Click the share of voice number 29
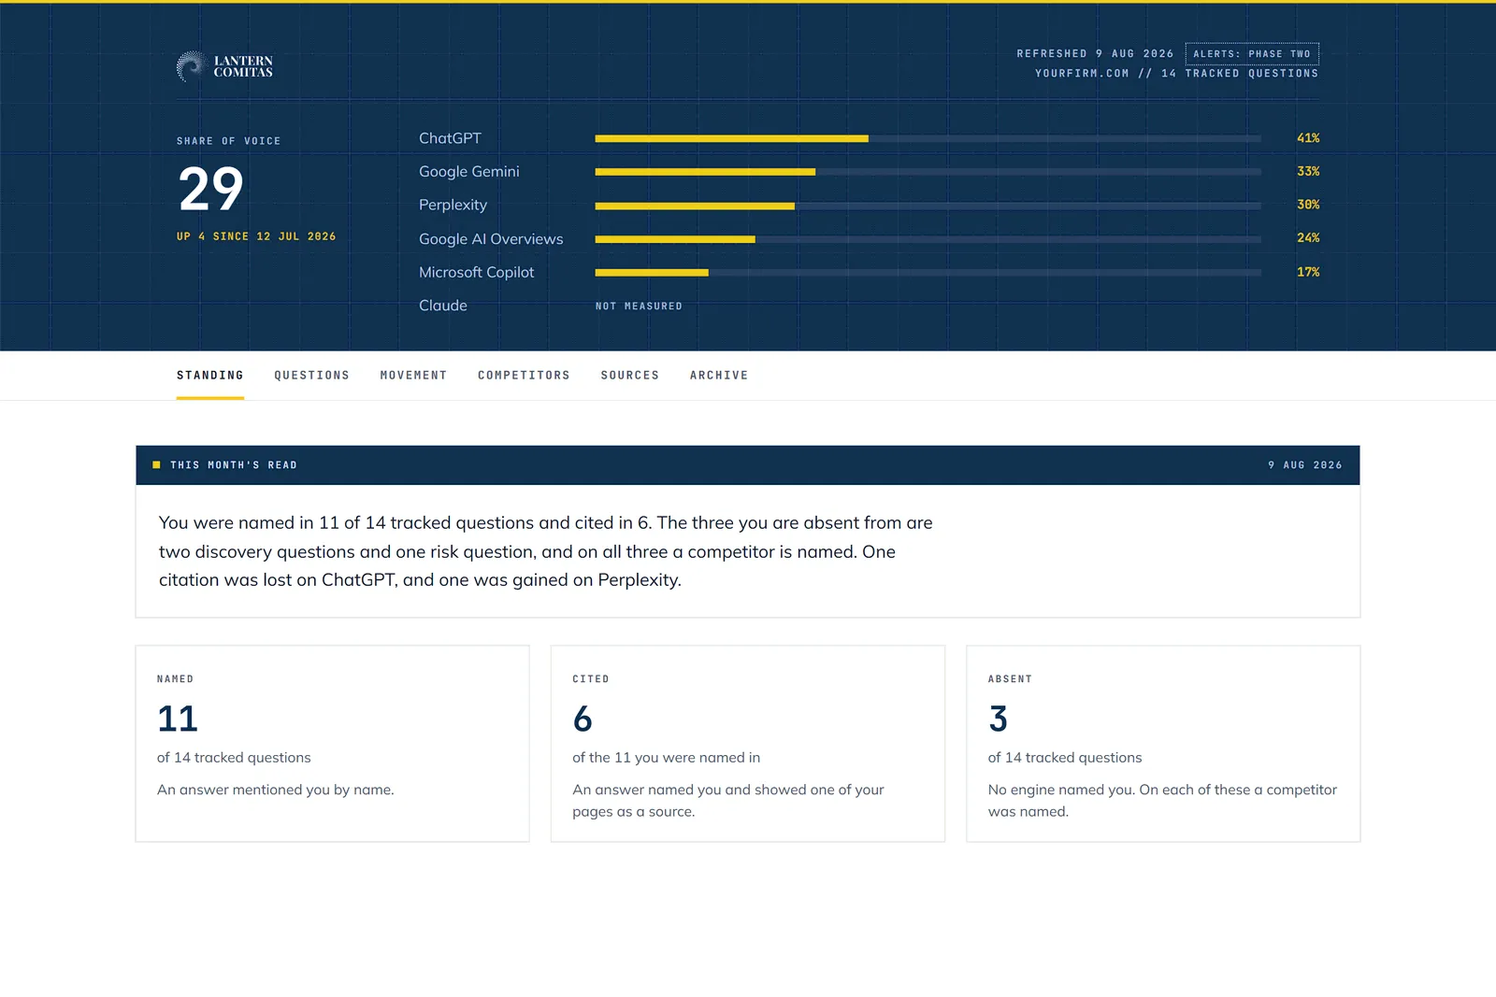1496x997 pixels. pos(211,189)
